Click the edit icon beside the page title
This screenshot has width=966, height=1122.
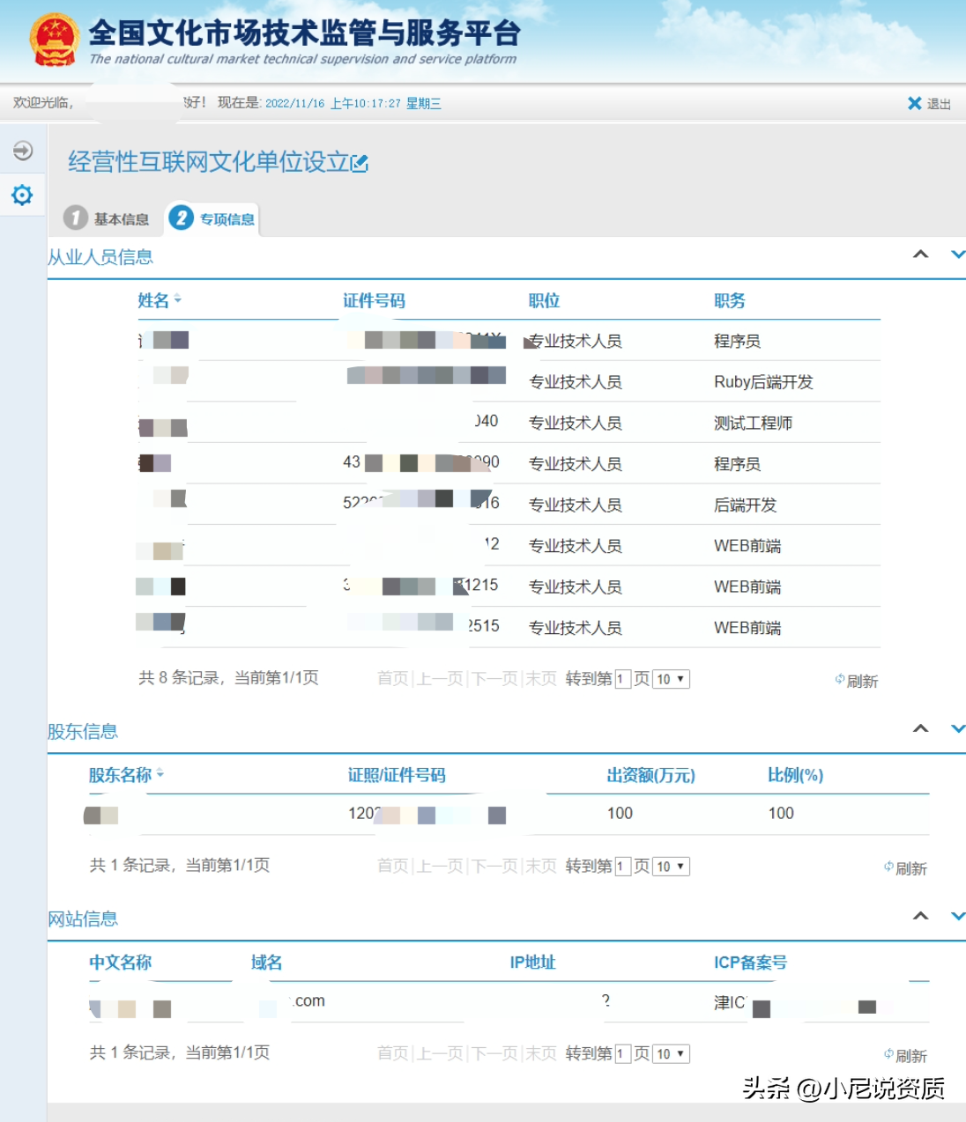tap(360, 164)
